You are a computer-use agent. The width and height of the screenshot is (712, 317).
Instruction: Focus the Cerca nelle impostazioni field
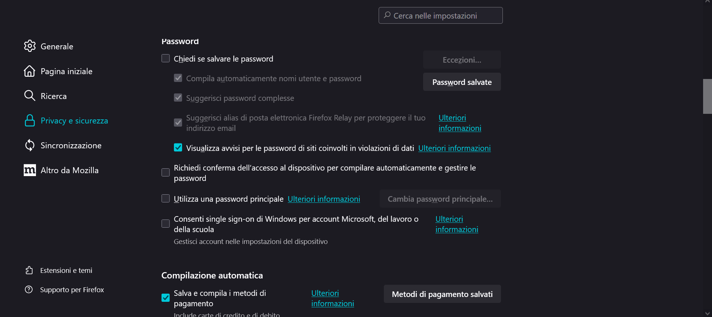[441, 16]
